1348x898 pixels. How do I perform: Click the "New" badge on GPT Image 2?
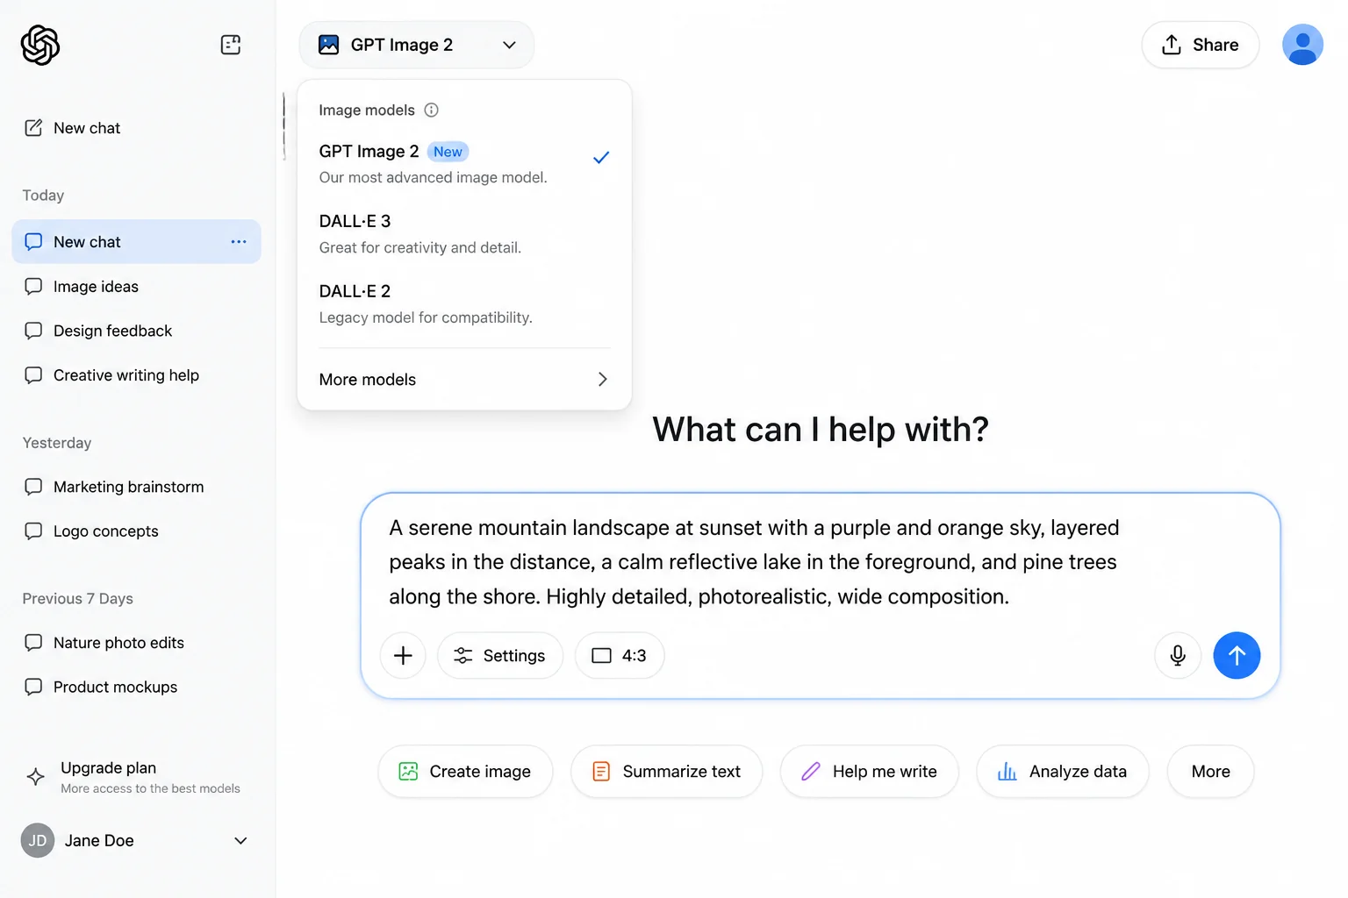448,152
